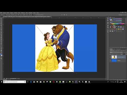Apply the first style in Styles panel
This screenshot has height=95, width=127.
pyautogui.click(x=110, y=27)
